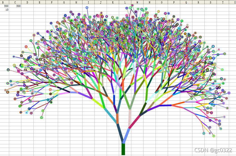Select column J header
This screenshot has width=236, height=156.
[x=101, y=2]
